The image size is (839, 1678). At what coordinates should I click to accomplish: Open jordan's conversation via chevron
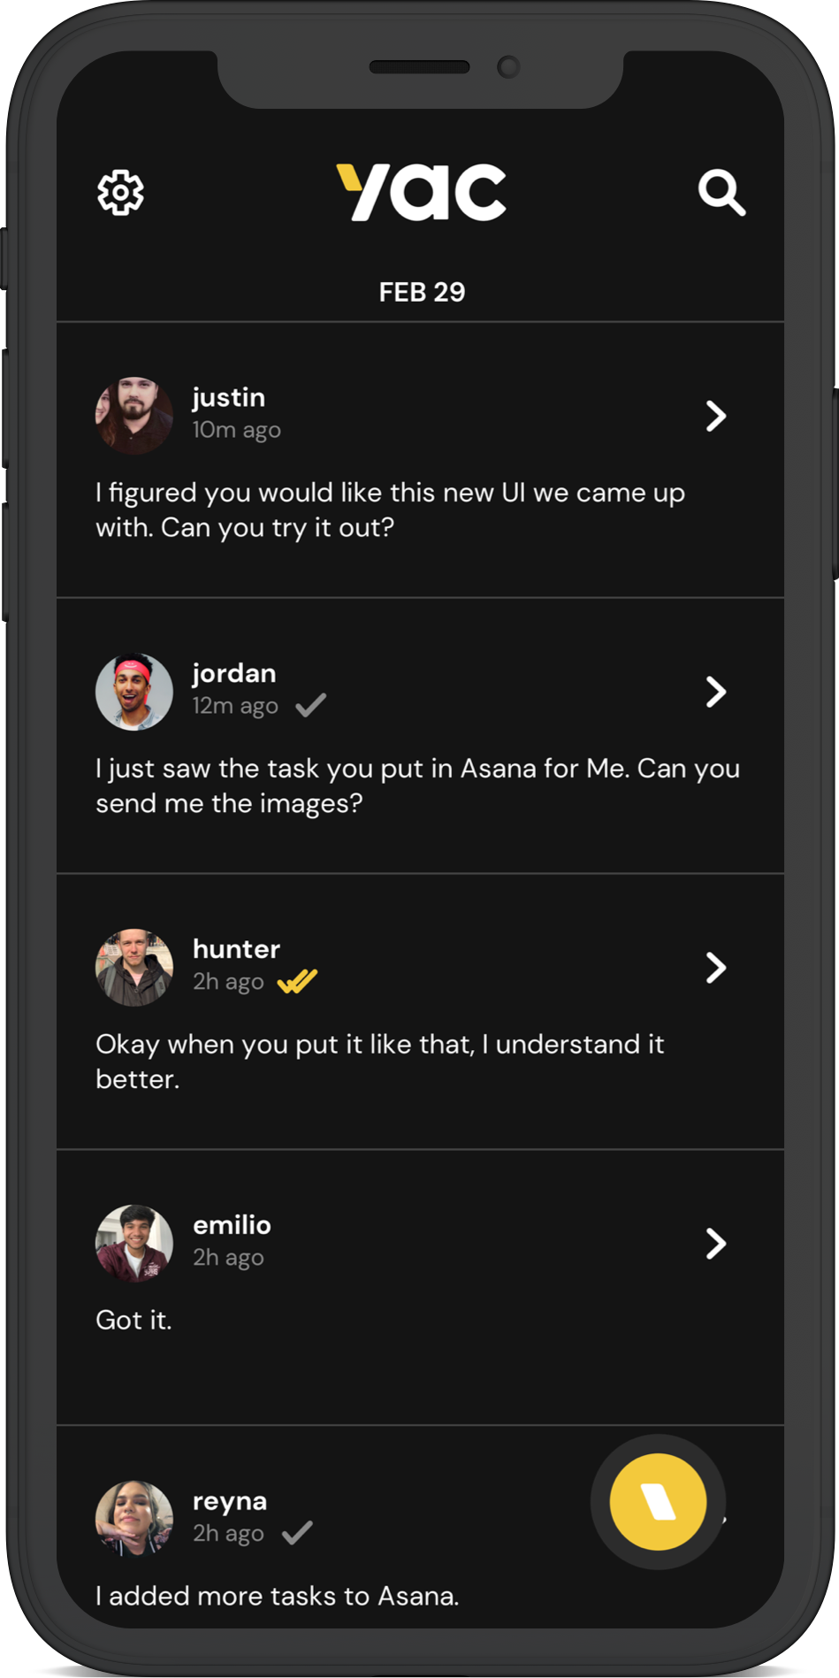point(718,693)
